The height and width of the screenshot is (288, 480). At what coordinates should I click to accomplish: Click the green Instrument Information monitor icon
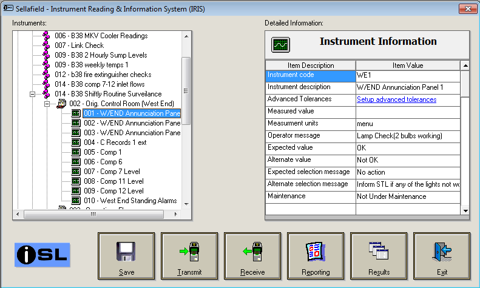[280, 44]
